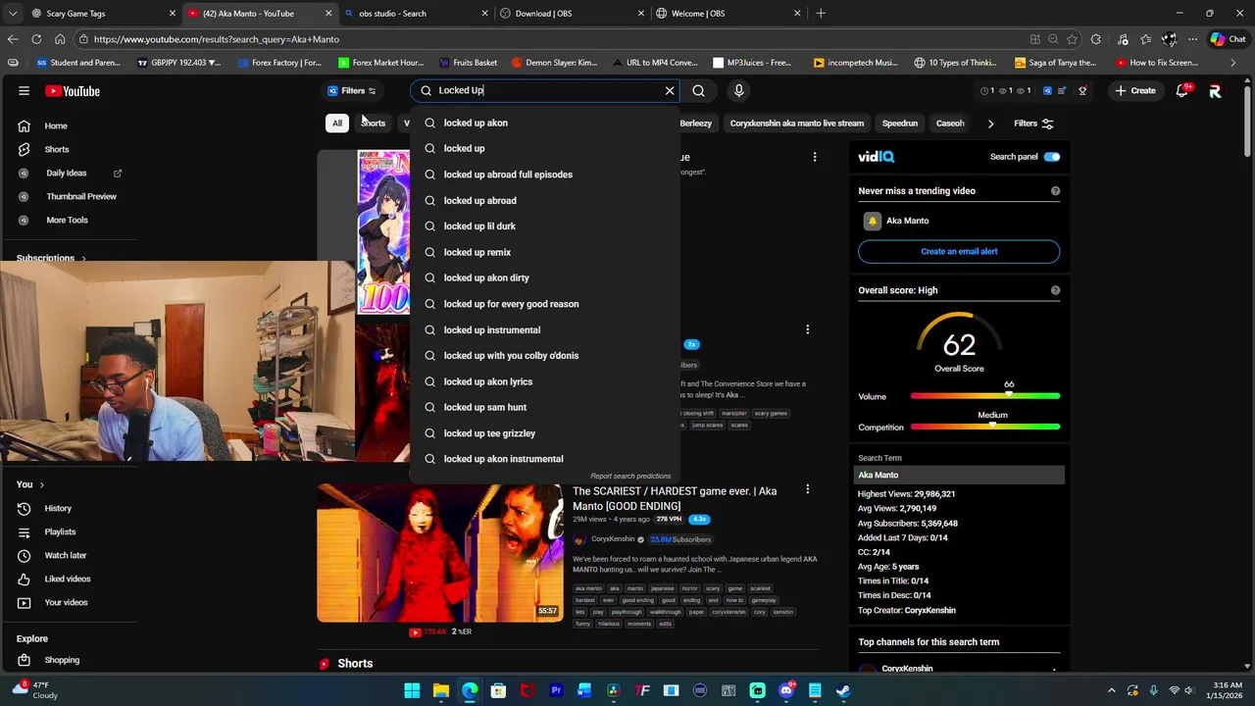Viewport: 1255px width, 706px height.
Task: Go to the YouTube logo home
Action: 75,90
